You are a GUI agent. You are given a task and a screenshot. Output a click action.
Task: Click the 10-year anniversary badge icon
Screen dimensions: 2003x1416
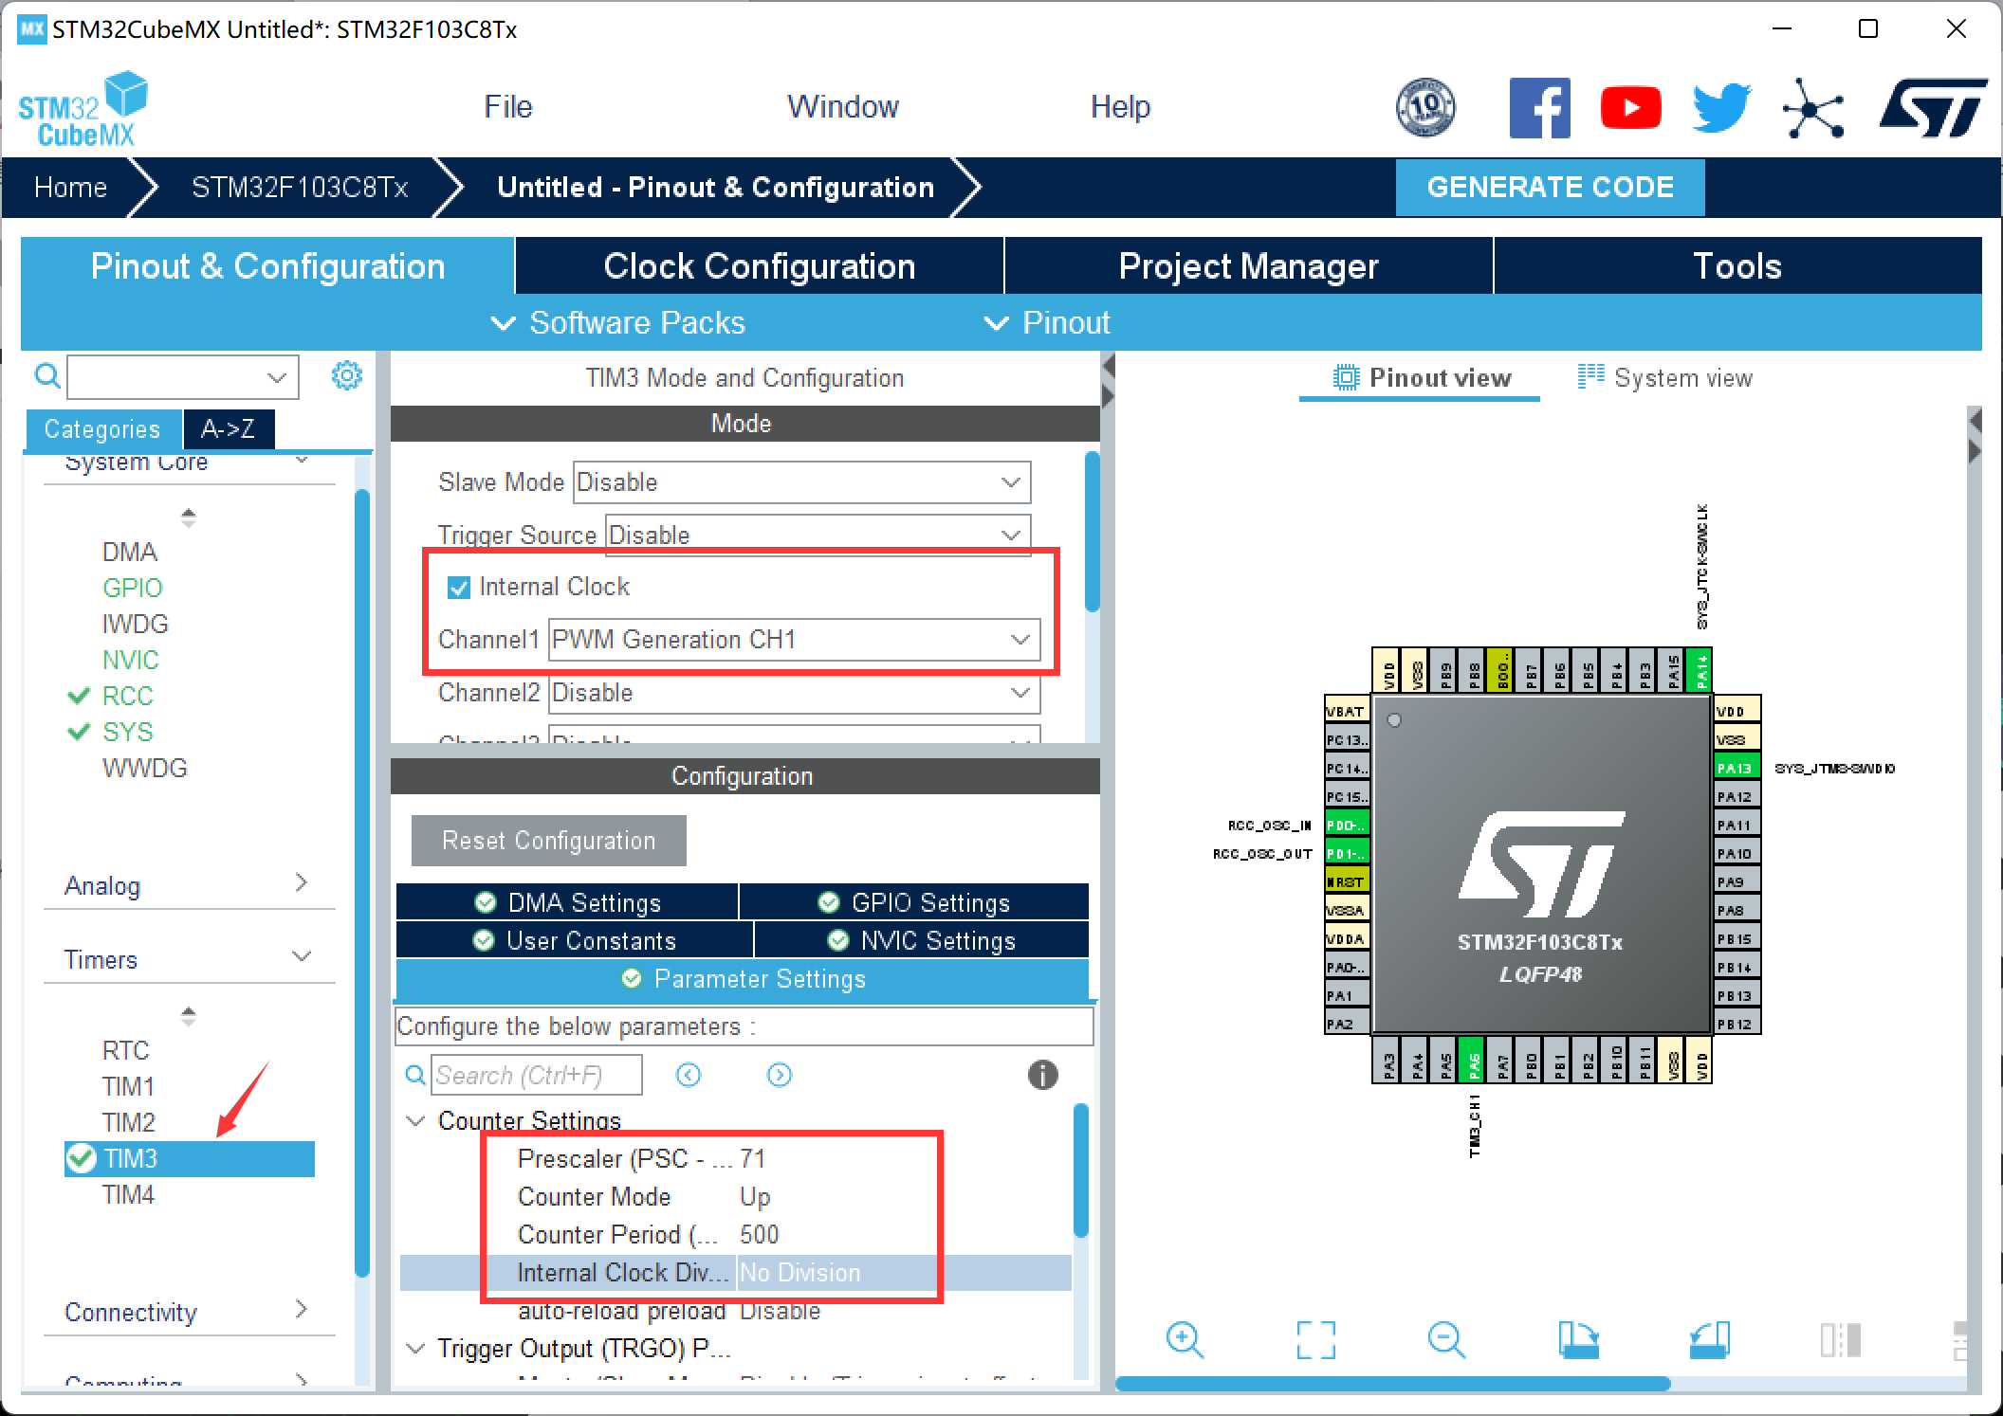point(1425,107)
